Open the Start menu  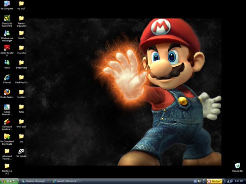tap(9, 181)
